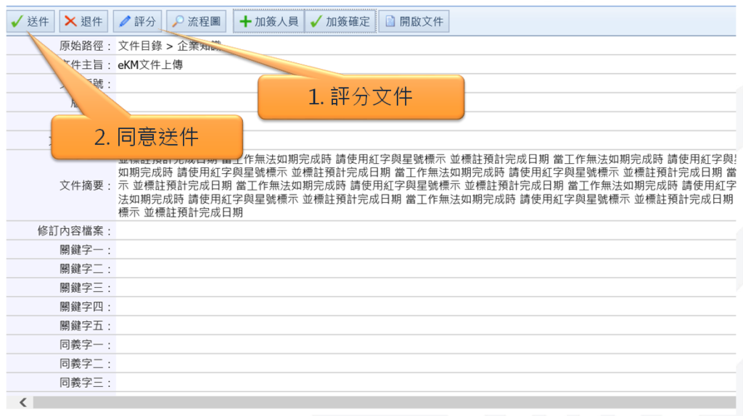The image size is (743, 416).
Task: Open 評分 with the pencil icon
Action: point(137,21)
